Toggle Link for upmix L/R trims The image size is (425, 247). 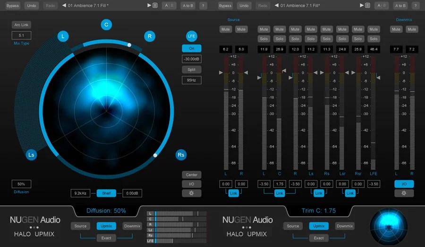tap(280, 193)
